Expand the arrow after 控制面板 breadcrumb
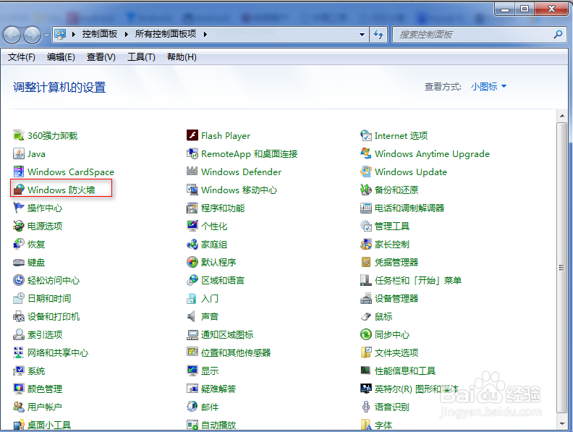This screenshot has height=432, width=573. tap(127, 34)
